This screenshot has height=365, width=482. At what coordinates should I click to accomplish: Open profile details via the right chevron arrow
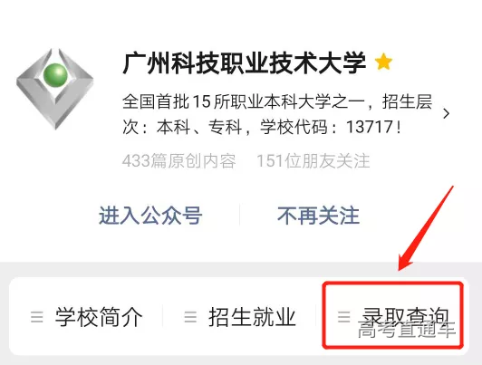(446, 114)
